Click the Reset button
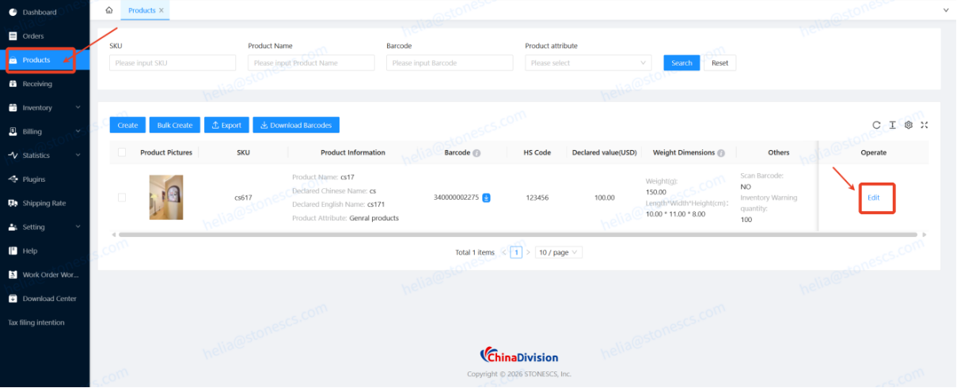The width and height of the screenshot is (957, 388). point(720,62)
